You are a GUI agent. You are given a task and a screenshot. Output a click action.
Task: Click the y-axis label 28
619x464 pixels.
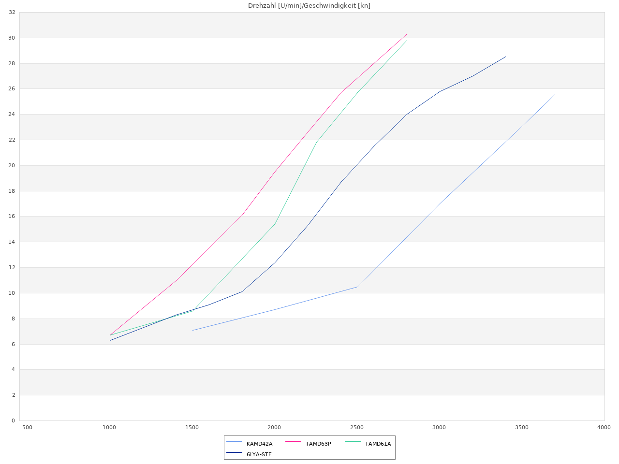(12, 63)
